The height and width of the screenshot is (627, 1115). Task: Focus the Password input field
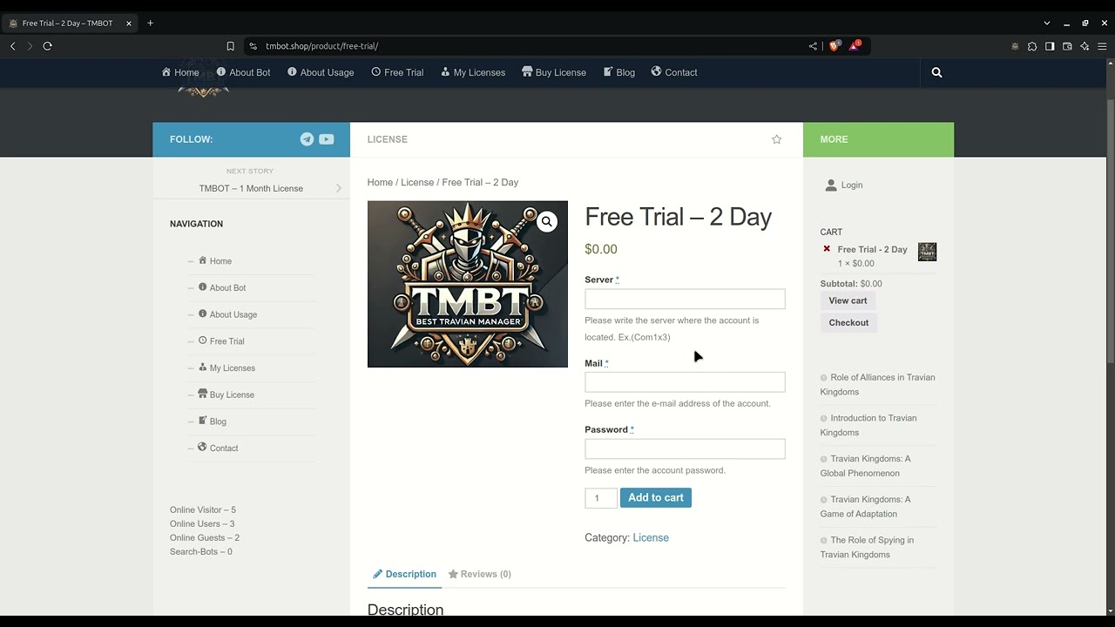(685, 448)
